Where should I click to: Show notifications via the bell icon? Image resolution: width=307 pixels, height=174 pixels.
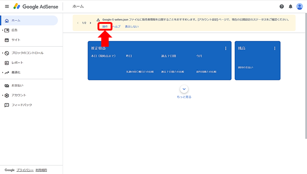pyautogui.click(x=291, y=7)
